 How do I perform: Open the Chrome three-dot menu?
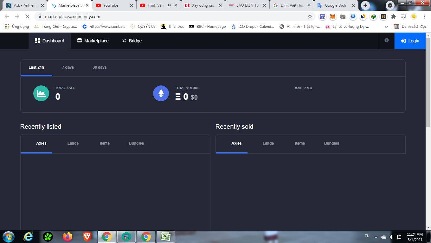coord(424,16)
